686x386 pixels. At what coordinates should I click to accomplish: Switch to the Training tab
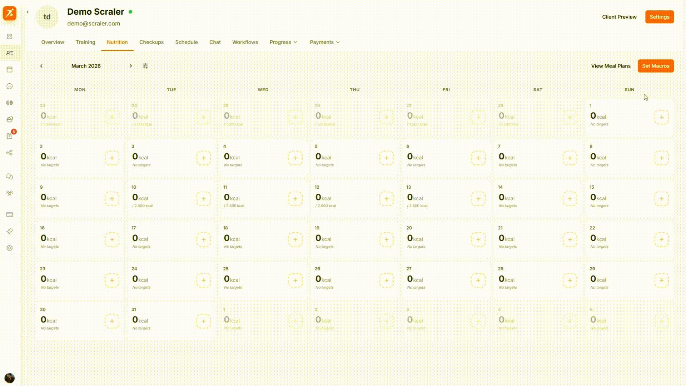(x=85, y=42)
